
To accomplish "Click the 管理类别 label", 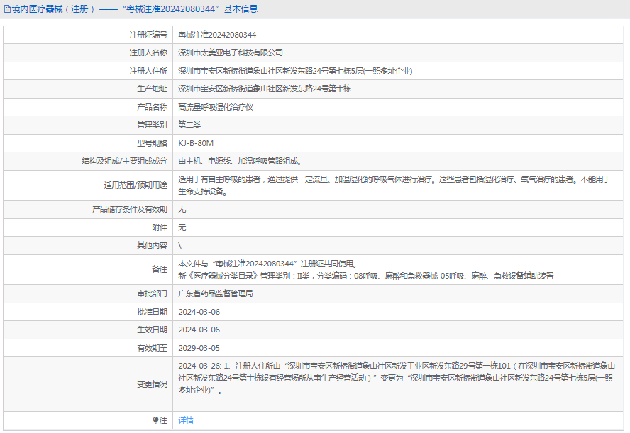I will tap(152, 125).
